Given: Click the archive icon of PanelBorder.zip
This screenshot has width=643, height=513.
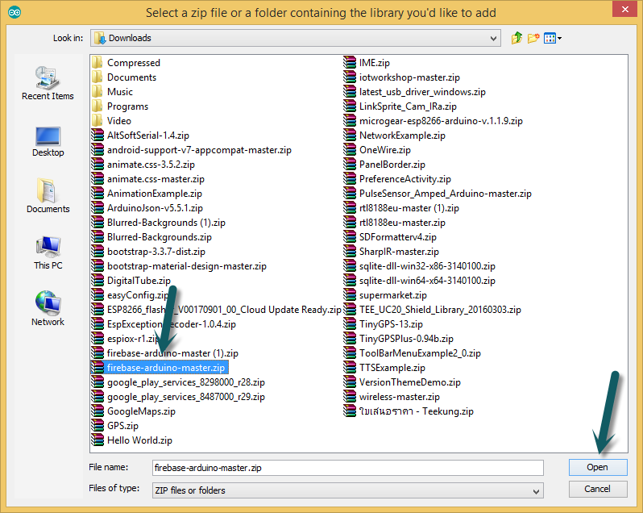Looking at the screenshot, I should (x=350, y=165).
